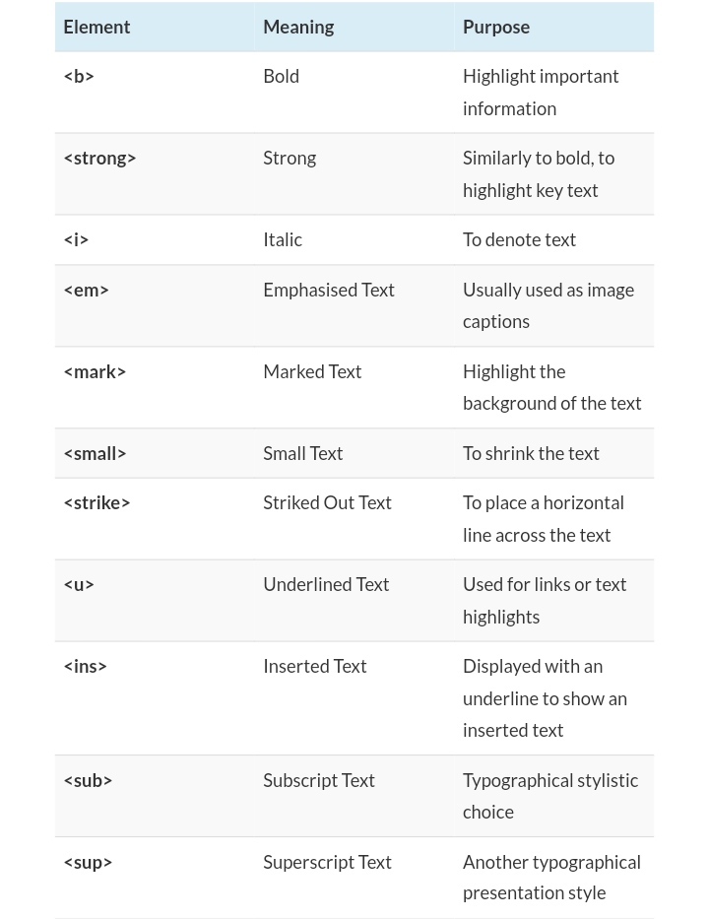Screen dimensions: 709x919
Task: Select 'Typographical stylistic choice' purpose cell
Action: [549, 796]
